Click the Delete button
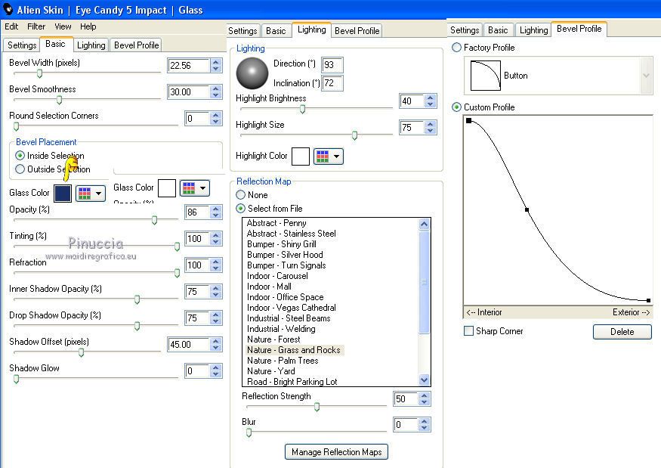 [x=622, y=332]
